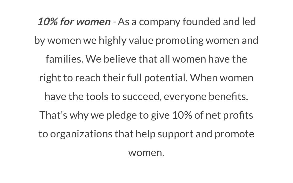The image size is (293, 183).
Task: Click the final word 'women.'
Action: tap(146, 153)
